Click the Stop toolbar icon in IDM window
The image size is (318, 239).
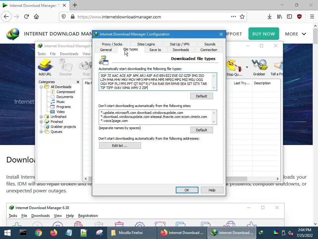pos(86,68)
